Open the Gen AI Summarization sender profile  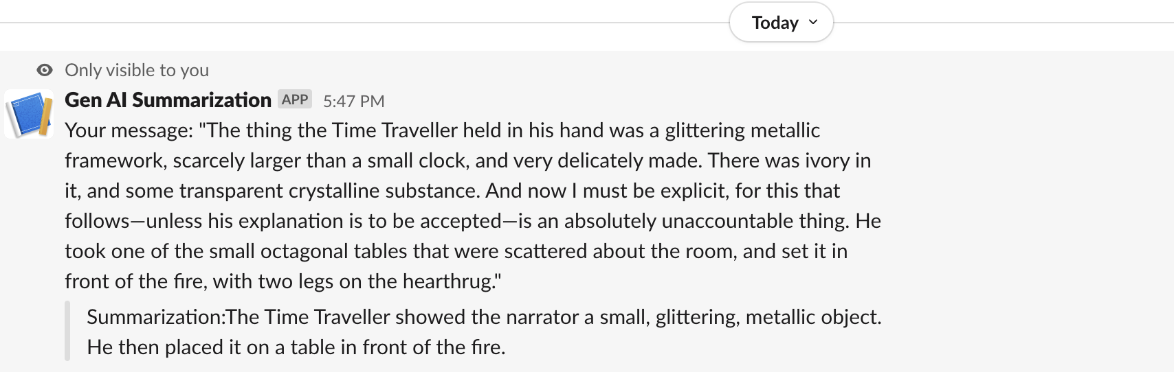168,100
